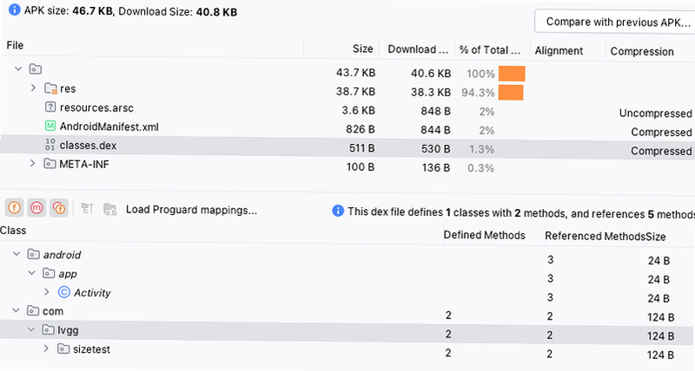Click the Class column header
Viewport: 695px width, 371px height.
click(x=13, y=231)
